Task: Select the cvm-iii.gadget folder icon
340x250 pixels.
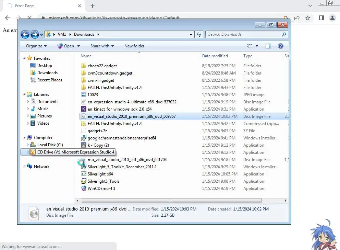Action: [84, 80]
